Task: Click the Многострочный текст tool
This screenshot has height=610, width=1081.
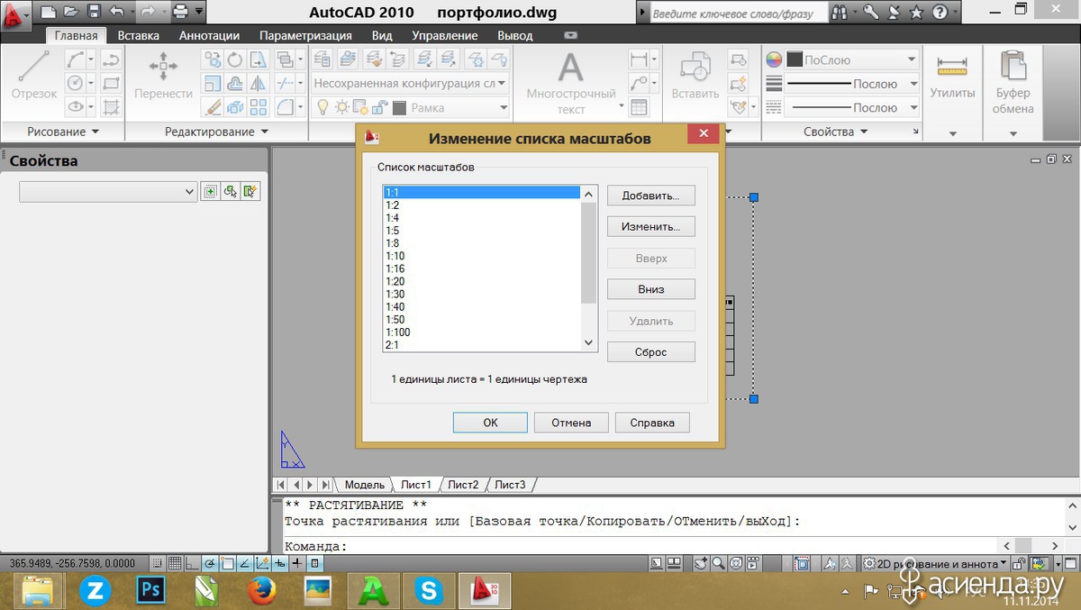Action: pyautogui.click(x=571, y=83)
